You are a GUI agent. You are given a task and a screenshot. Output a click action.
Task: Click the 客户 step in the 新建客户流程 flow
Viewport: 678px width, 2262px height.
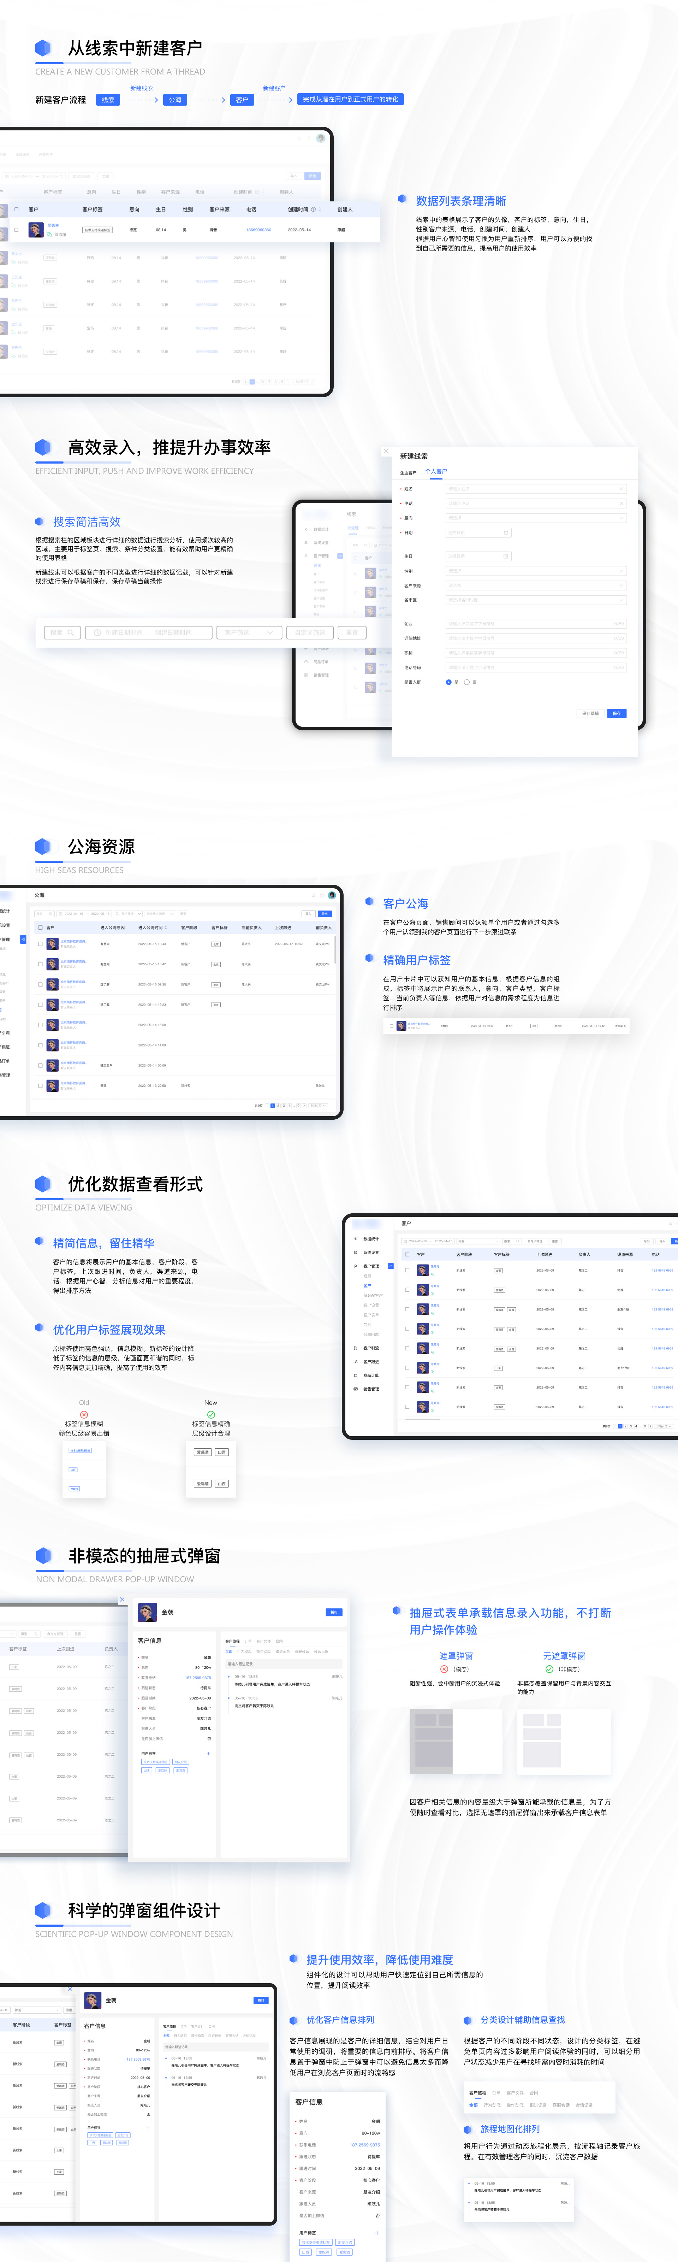click(x=242, y=100)
